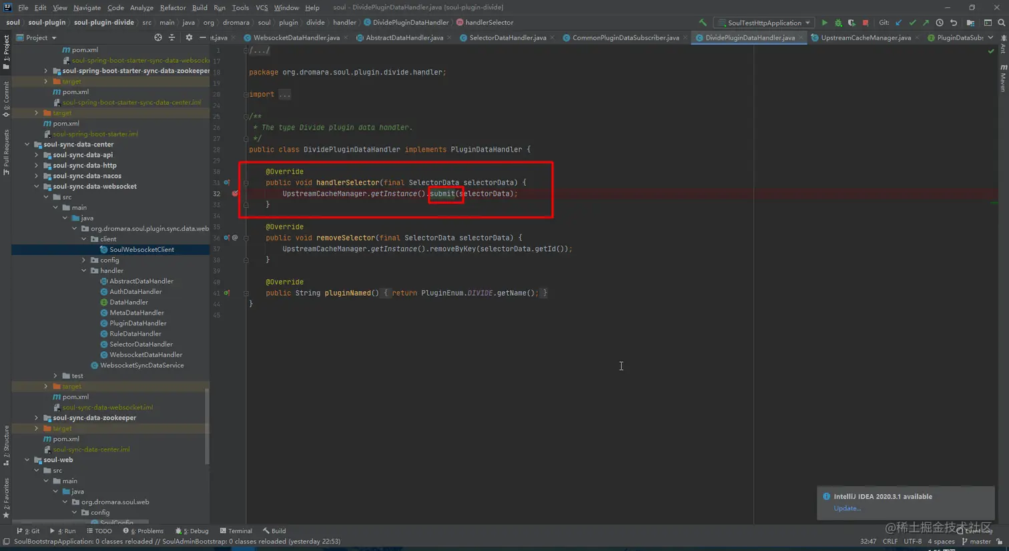The height and width of the screenshot is (551, 1009).
Task: Locate the opened file in the Project tree
Action: 158,38
